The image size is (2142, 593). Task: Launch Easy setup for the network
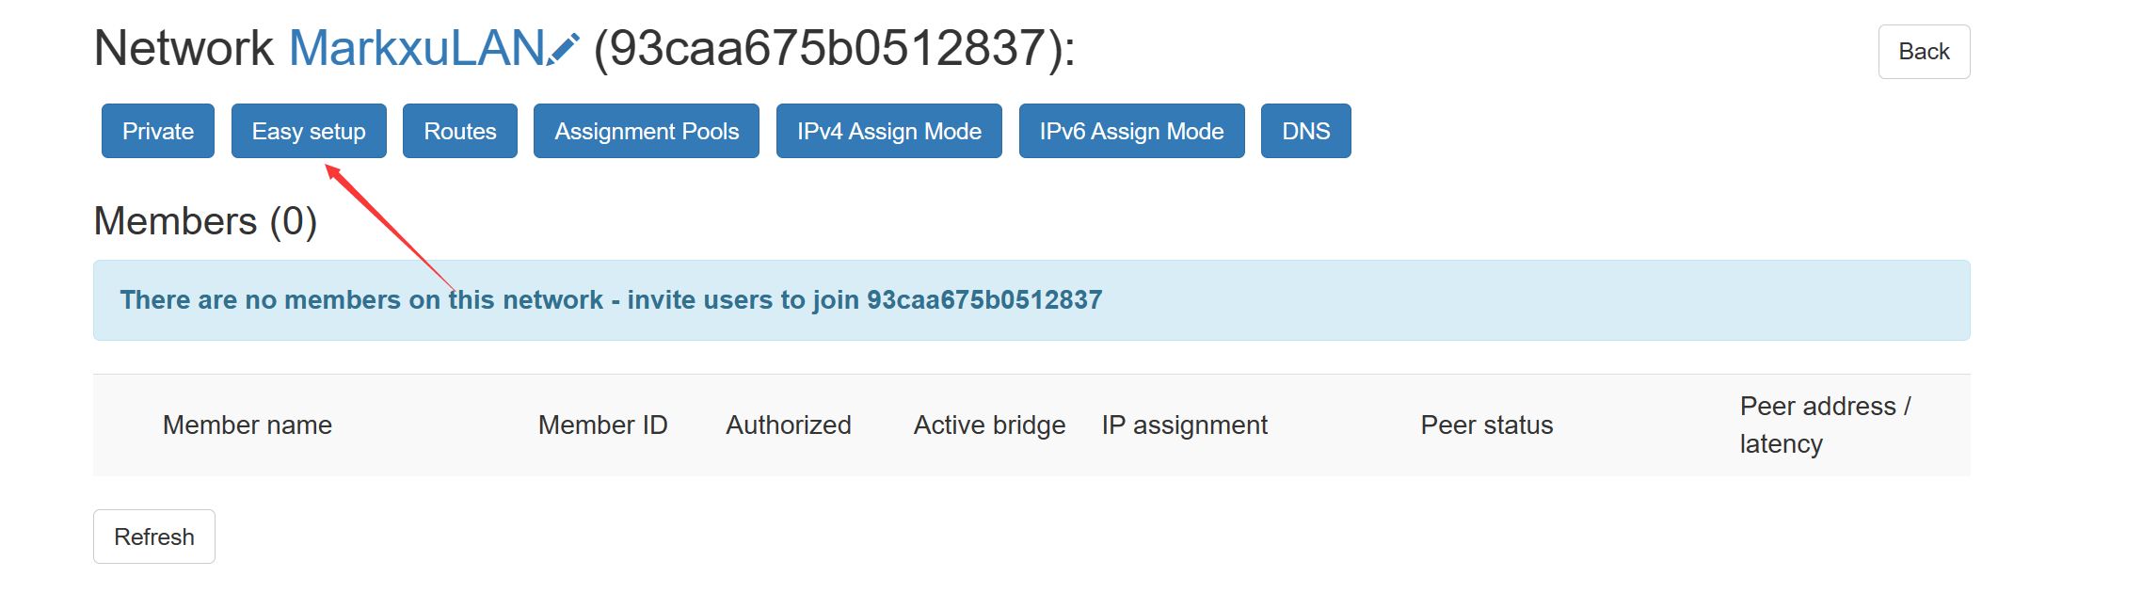coord(309,131)
